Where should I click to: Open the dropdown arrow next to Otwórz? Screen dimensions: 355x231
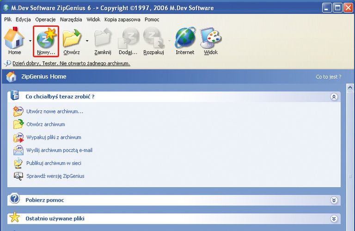(x=87, y=41)
